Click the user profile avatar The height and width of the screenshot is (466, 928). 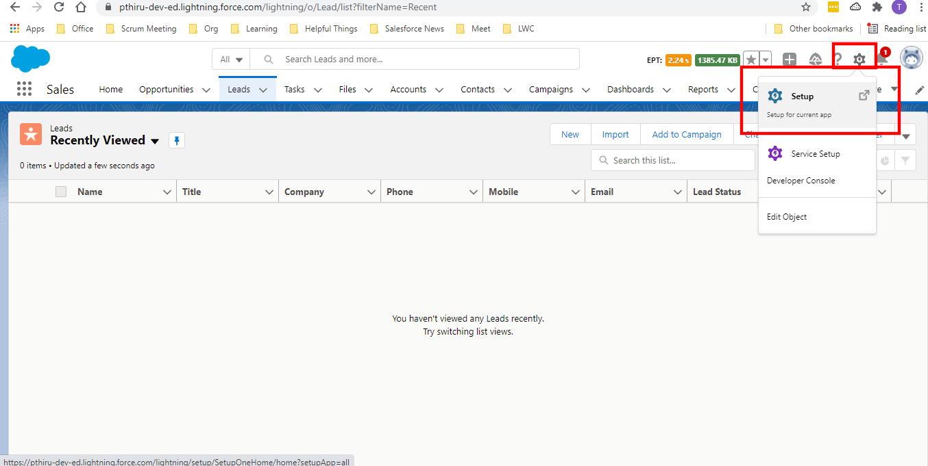[912, 58]
